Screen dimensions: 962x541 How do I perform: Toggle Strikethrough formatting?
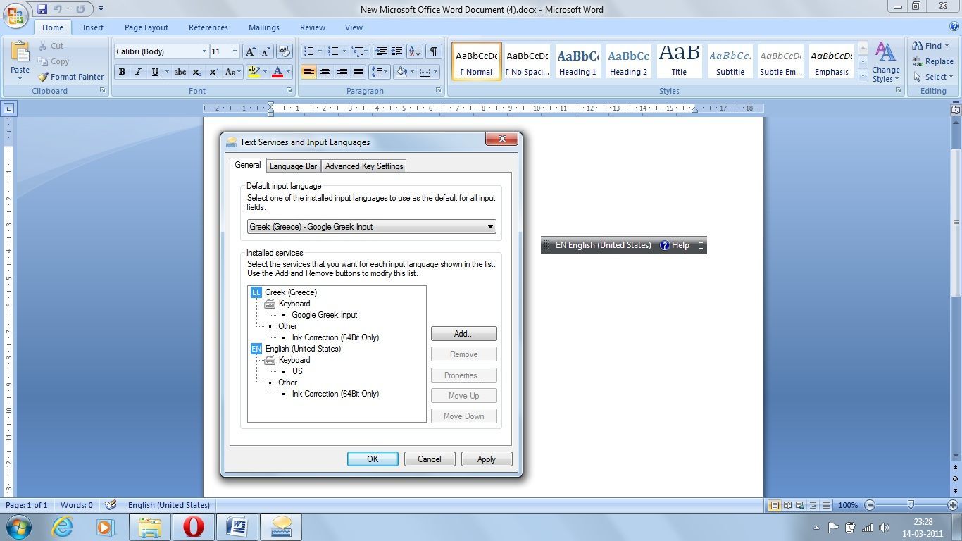180,72
